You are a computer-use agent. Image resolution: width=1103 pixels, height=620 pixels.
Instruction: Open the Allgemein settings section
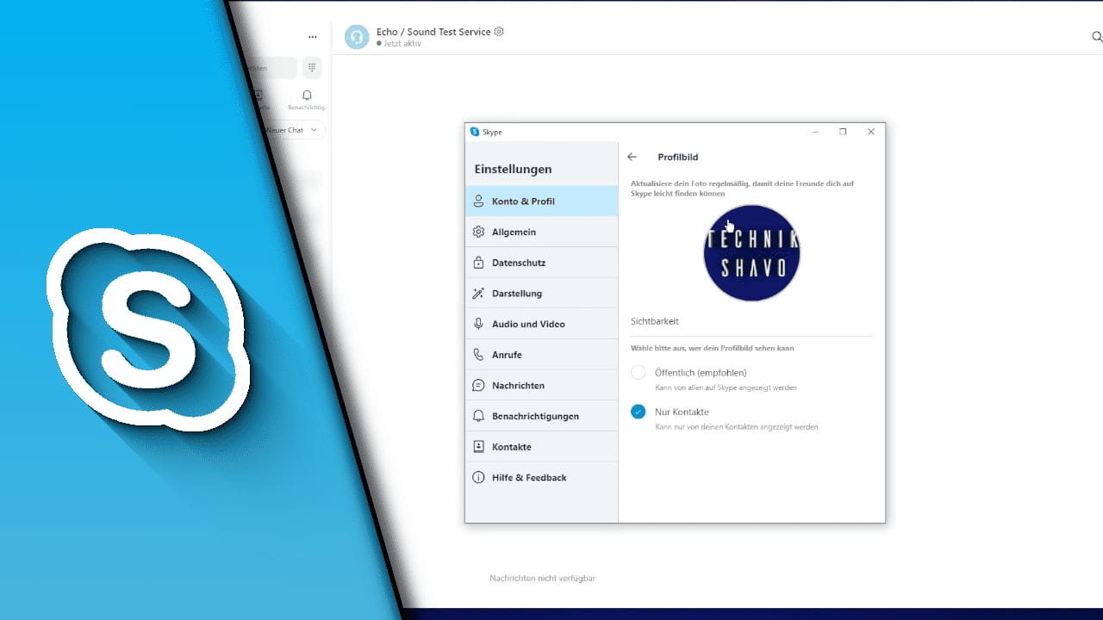541,232
